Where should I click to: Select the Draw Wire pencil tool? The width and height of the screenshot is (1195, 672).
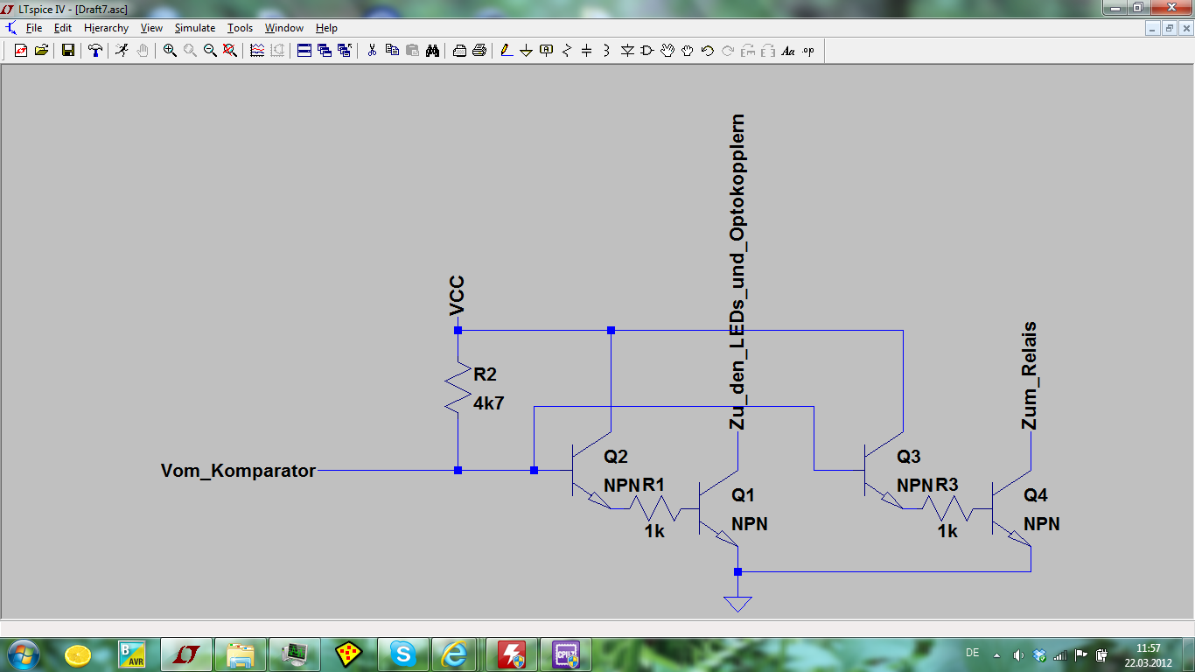point(507,51)
